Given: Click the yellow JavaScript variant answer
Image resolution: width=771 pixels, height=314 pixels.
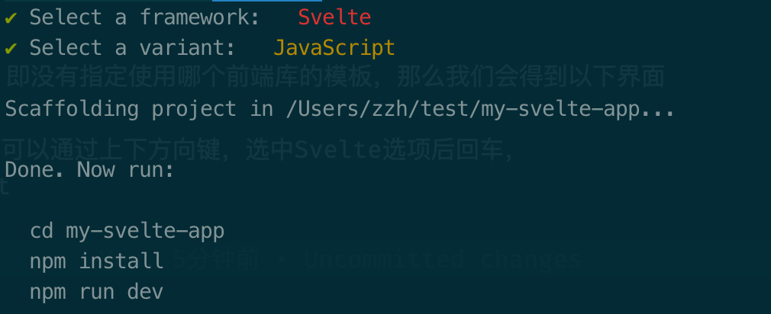Looking at the screenshot, I should click(334, 48).
